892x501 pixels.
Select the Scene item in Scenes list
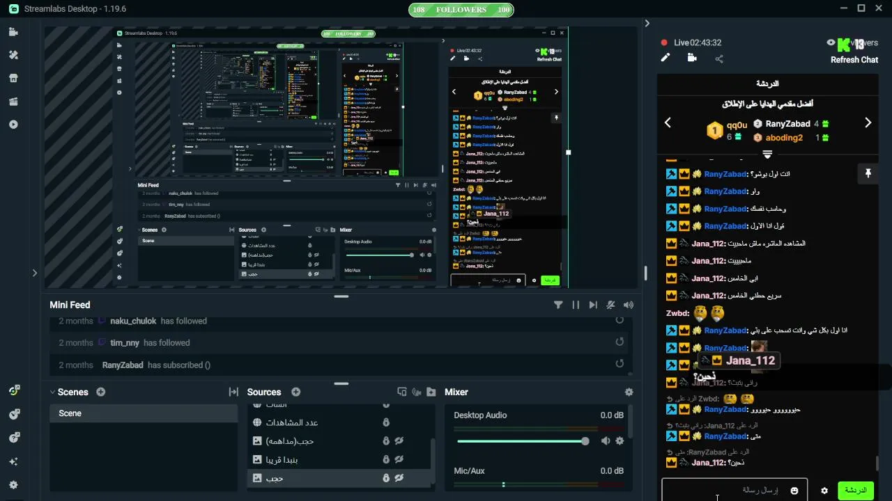tap(144, 413)
